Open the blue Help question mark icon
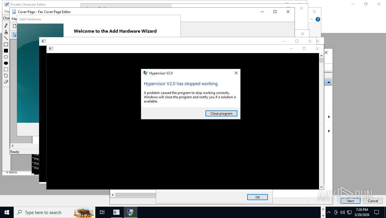Image resolution: width=386 pixels, height=218 pixels. pos(318,19)
